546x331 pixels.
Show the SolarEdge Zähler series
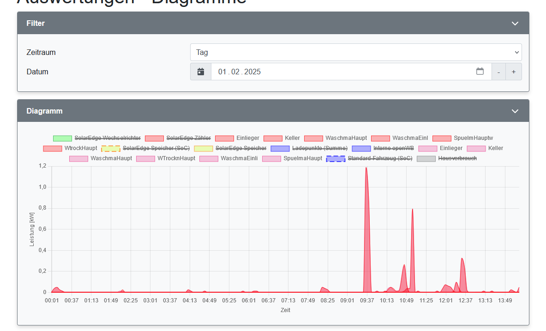tap(188, 138)
